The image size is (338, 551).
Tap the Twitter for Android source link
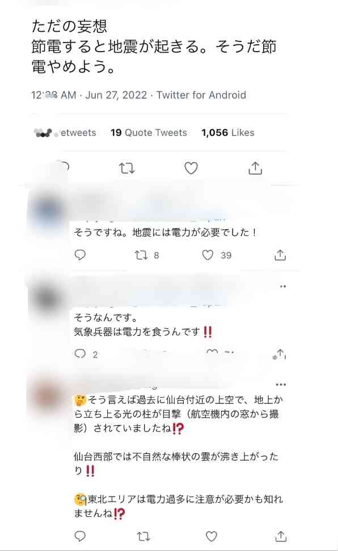click(x=201, y=95)
